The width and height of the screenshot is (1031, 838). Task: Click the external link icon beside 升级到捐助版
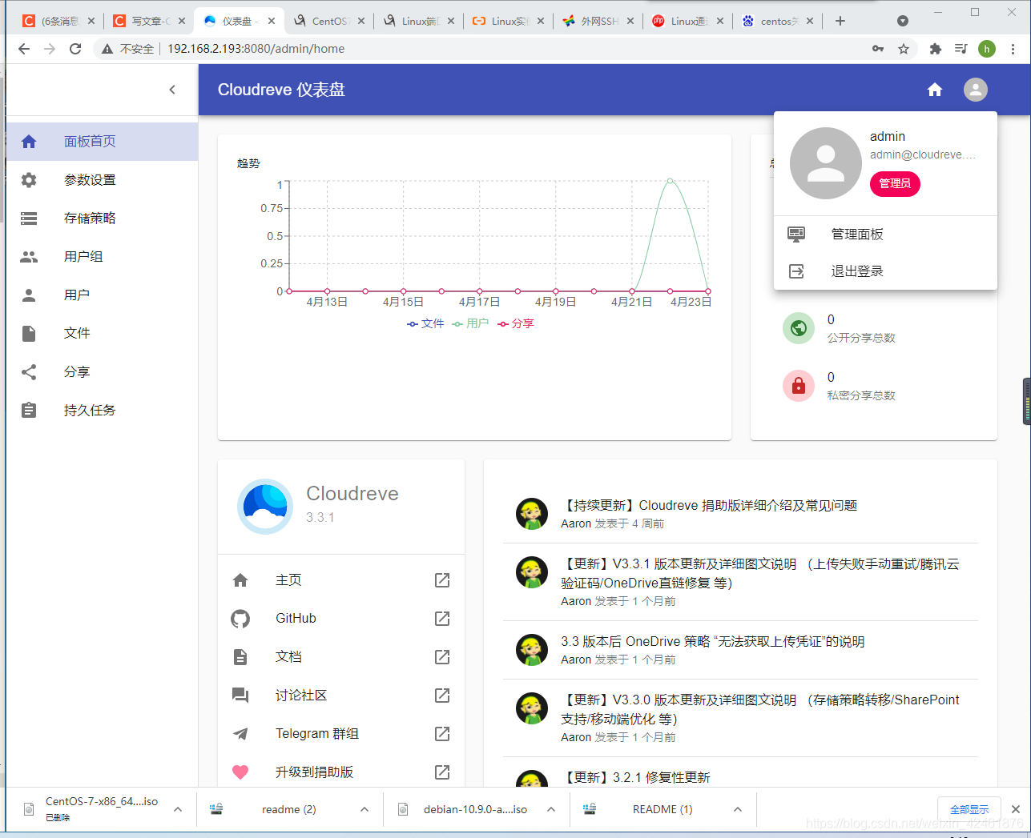[442, 772]
